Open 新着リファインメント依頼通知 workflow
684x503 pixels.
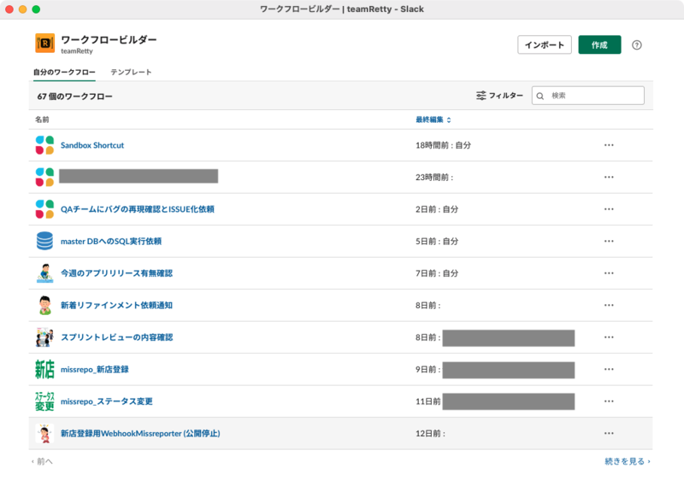click(116, 305)
